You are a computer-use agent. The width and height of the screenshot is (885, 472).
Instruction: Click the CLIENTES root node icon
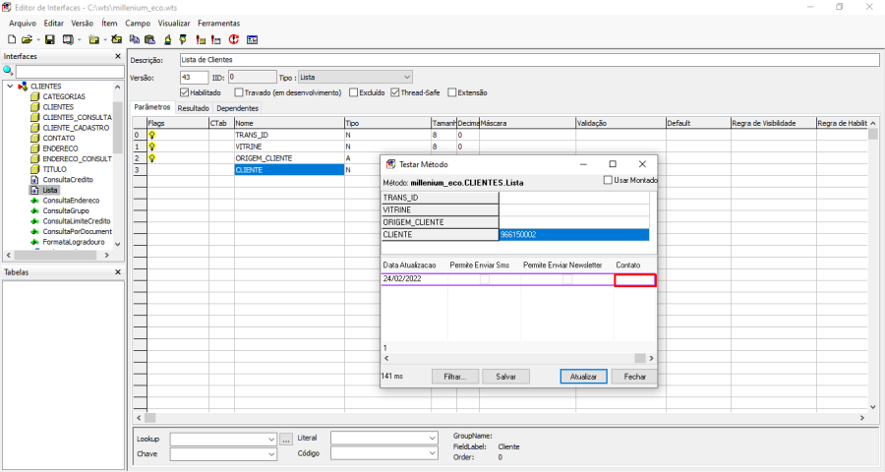[23, 87]
